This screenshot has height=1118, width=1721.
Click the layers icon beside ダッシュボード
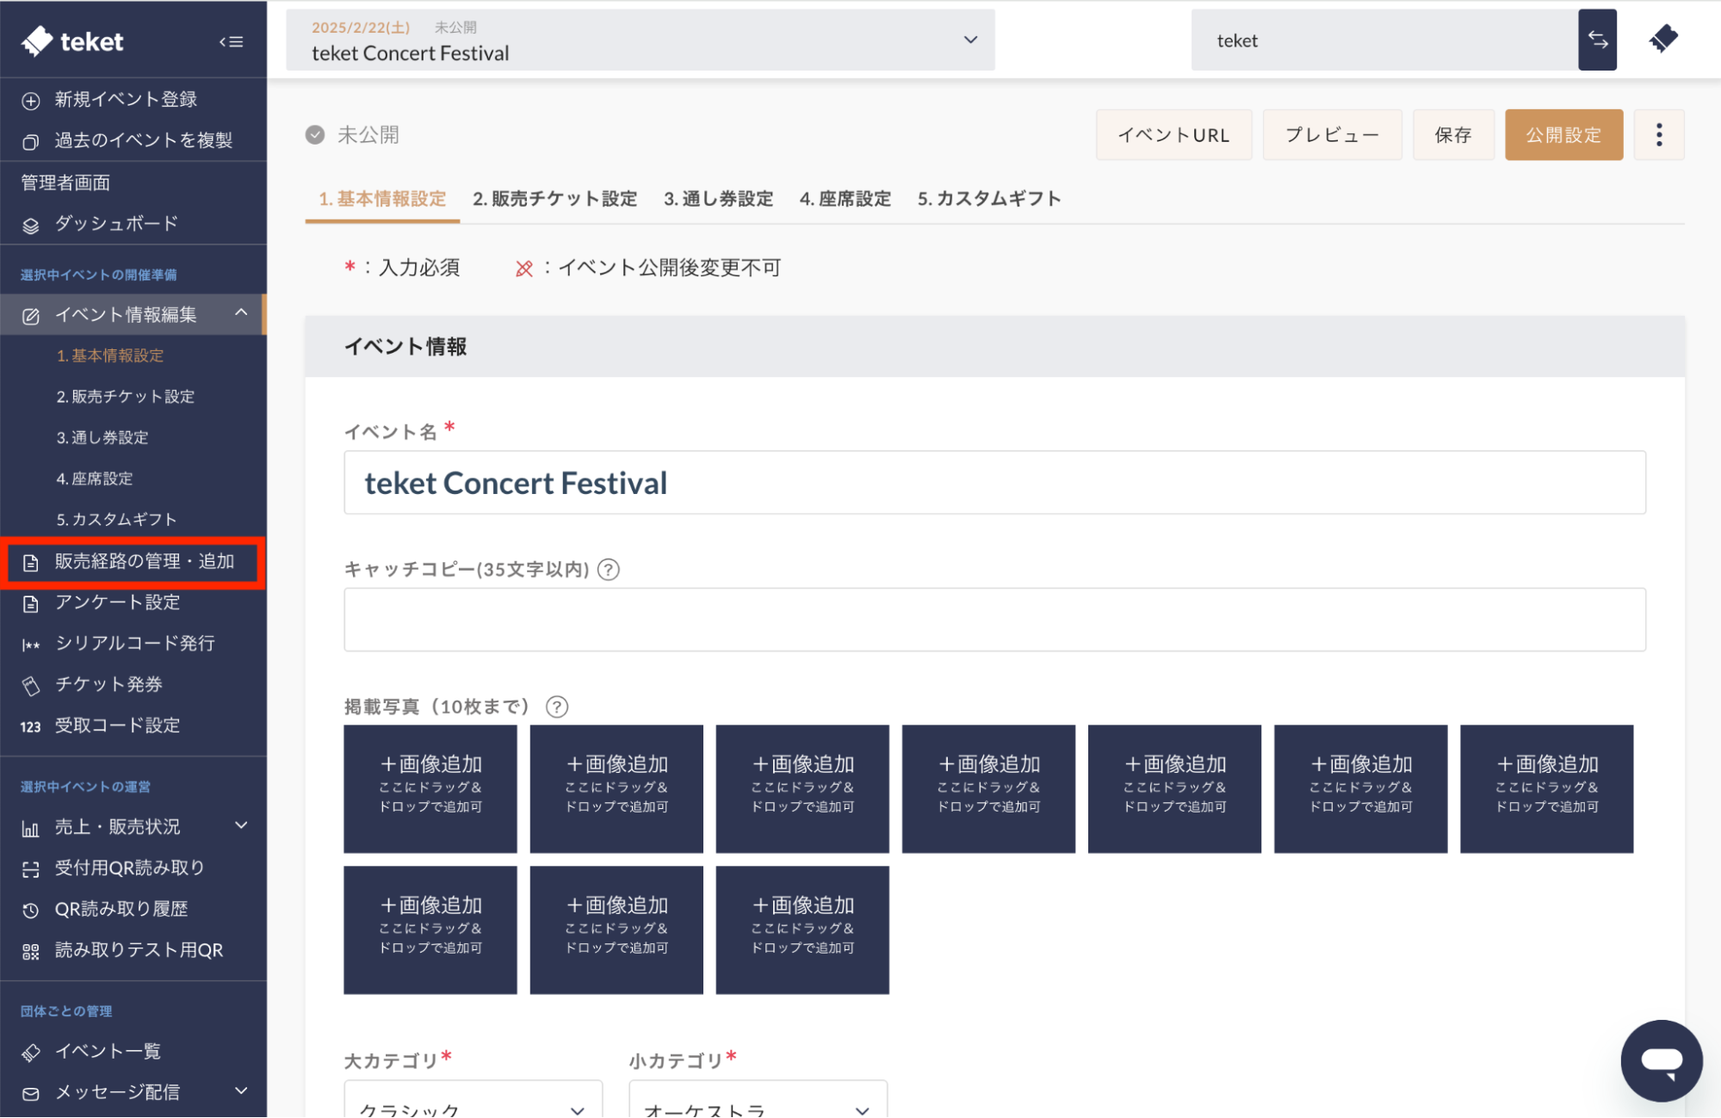coord(31,225)
